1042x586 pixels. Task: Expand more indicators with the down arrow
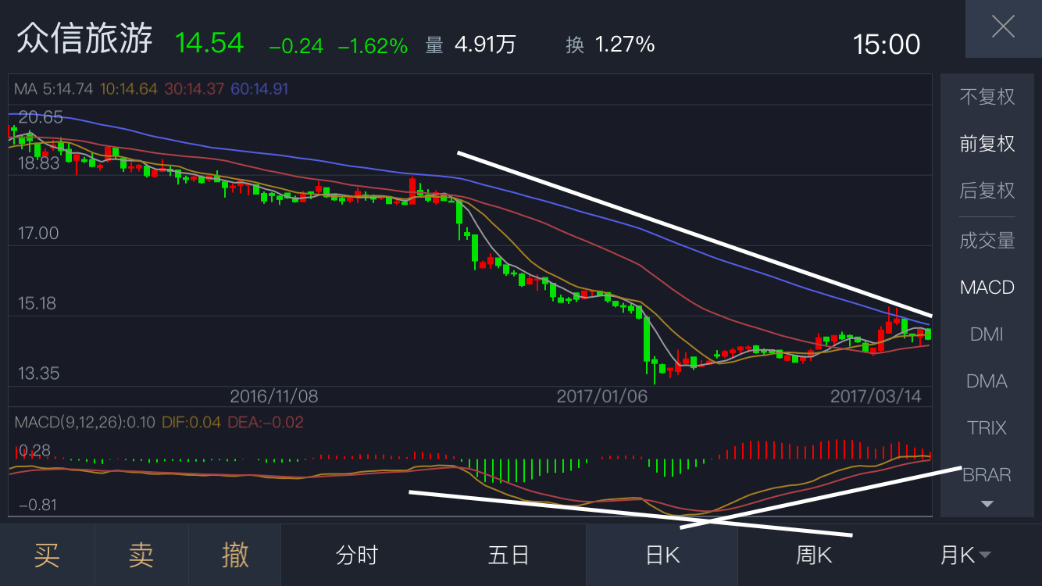tap(987, 504)
